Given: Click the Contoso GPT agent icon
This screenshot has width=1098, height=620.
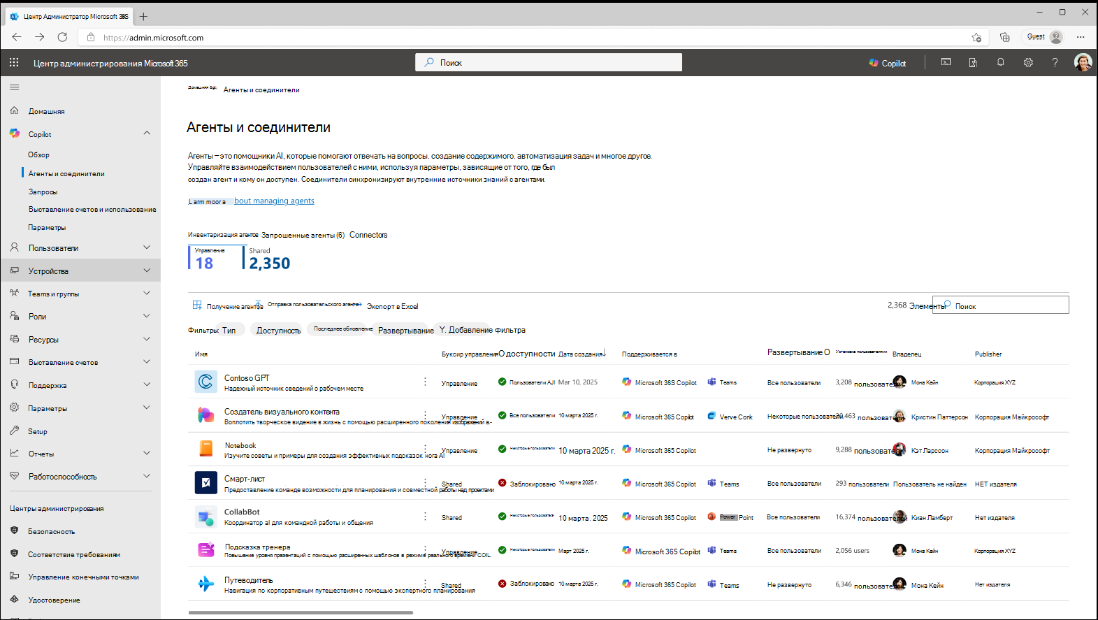Looking at the screenshot, I should point(205,382).
